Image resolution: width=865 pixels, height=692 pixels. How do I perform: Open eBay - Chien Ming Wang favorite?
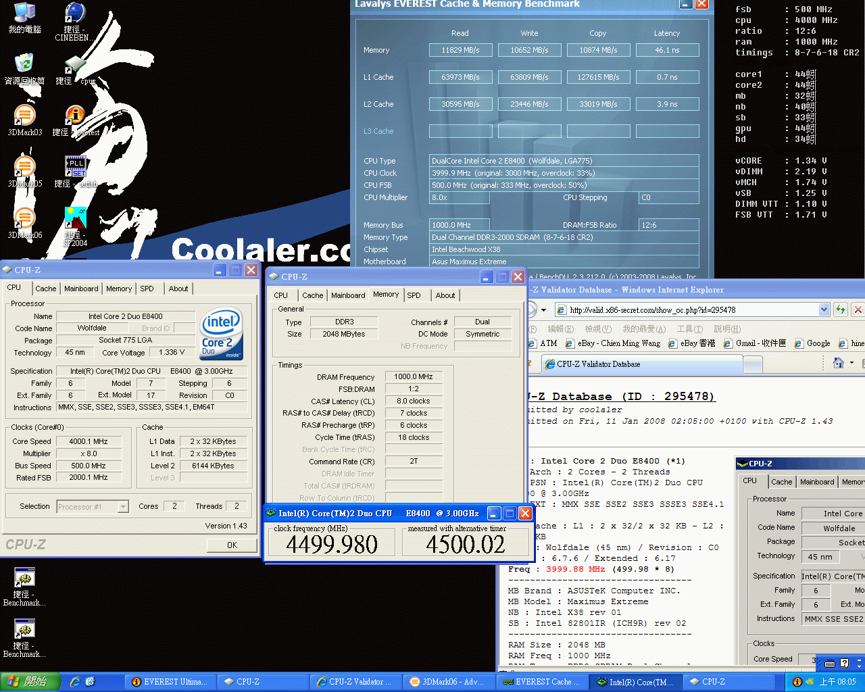613,343
